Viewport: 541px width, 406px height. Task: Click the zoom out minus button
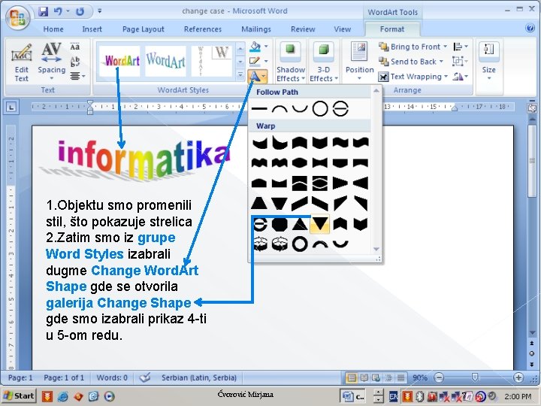point(439,377)
